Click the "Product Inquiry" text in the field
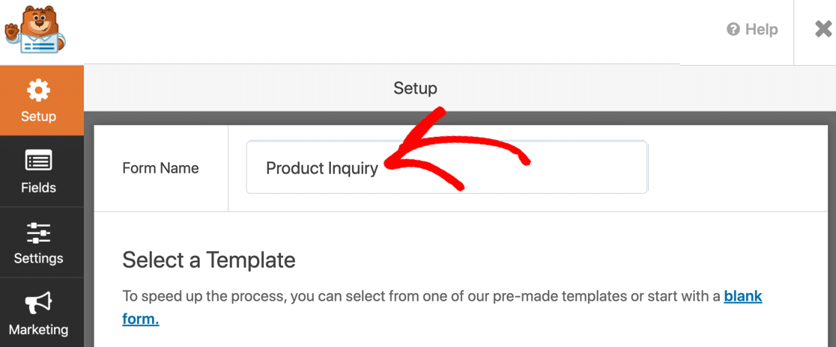This screenshot has height=347, width=836. tap(322, 168)
